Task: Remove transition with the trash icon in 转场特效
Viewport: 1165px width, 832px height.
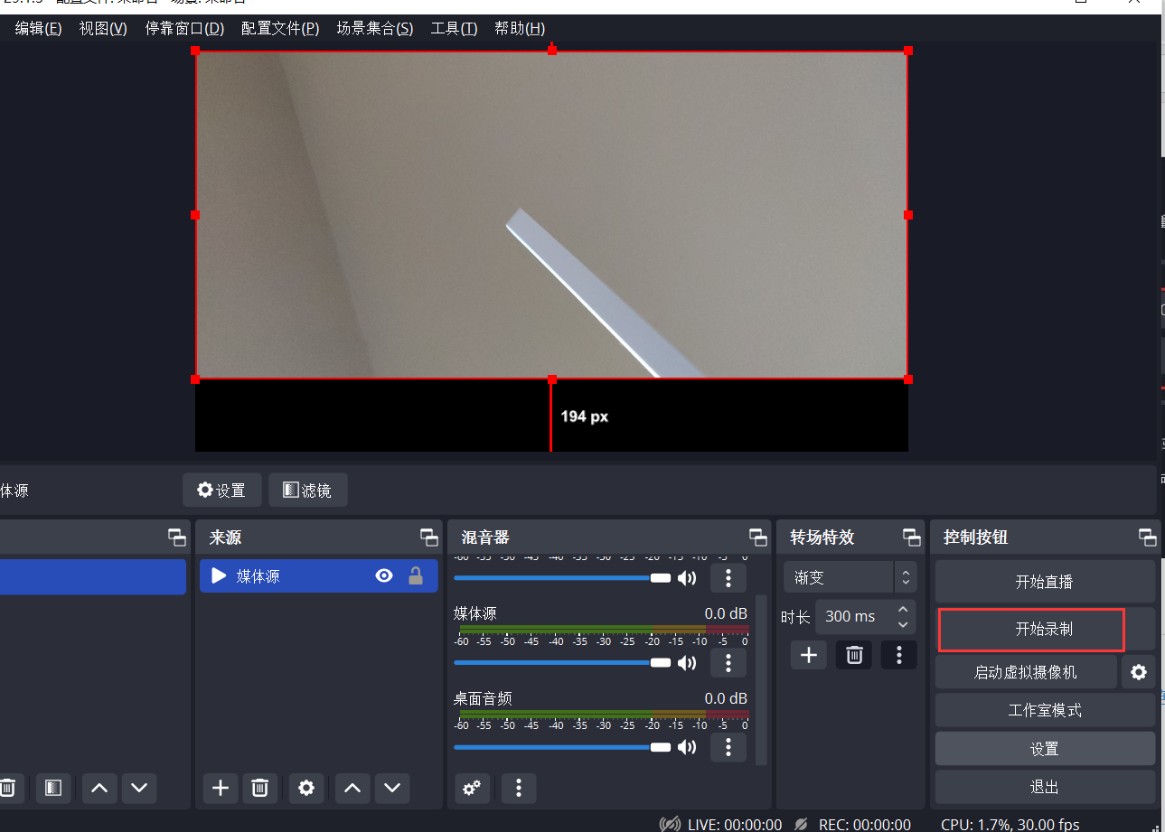Action: point(854,655)
